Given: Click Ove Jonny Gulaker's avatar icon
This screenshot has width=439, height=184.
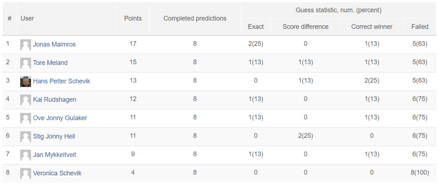Looking at the screenshot, I should (25, 118).
